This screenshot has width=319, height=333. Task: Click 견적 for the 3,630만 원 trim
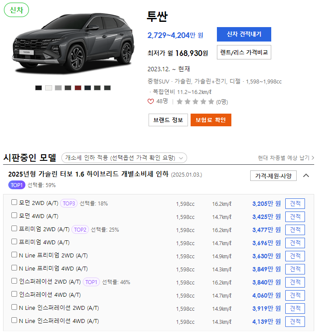pos(295,256)
